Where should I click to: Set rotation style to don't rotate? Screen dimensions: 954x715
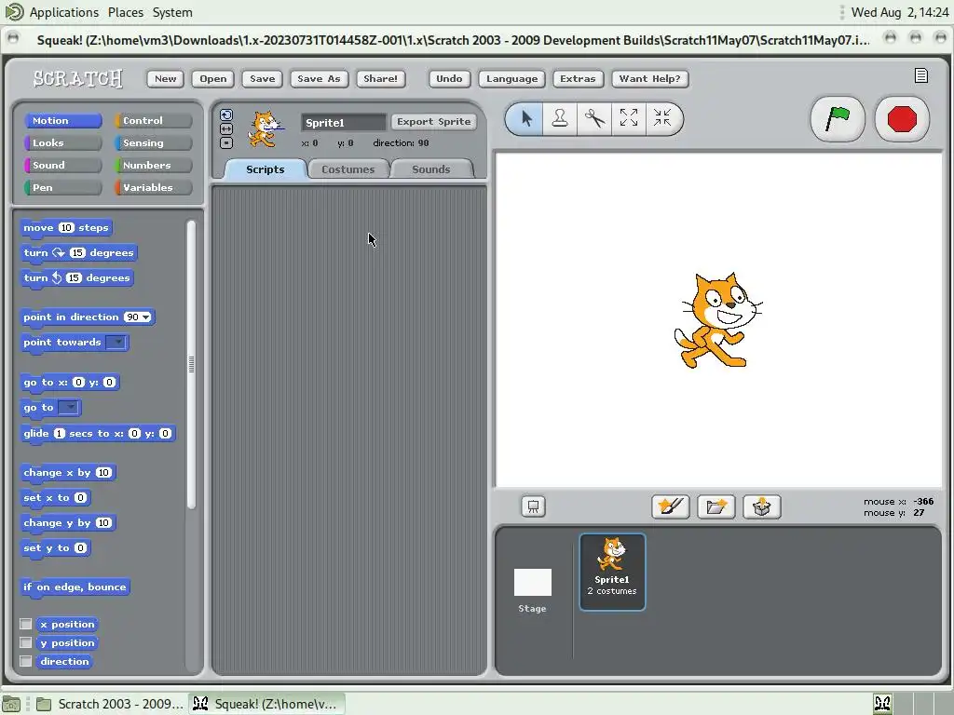point(226,142)
